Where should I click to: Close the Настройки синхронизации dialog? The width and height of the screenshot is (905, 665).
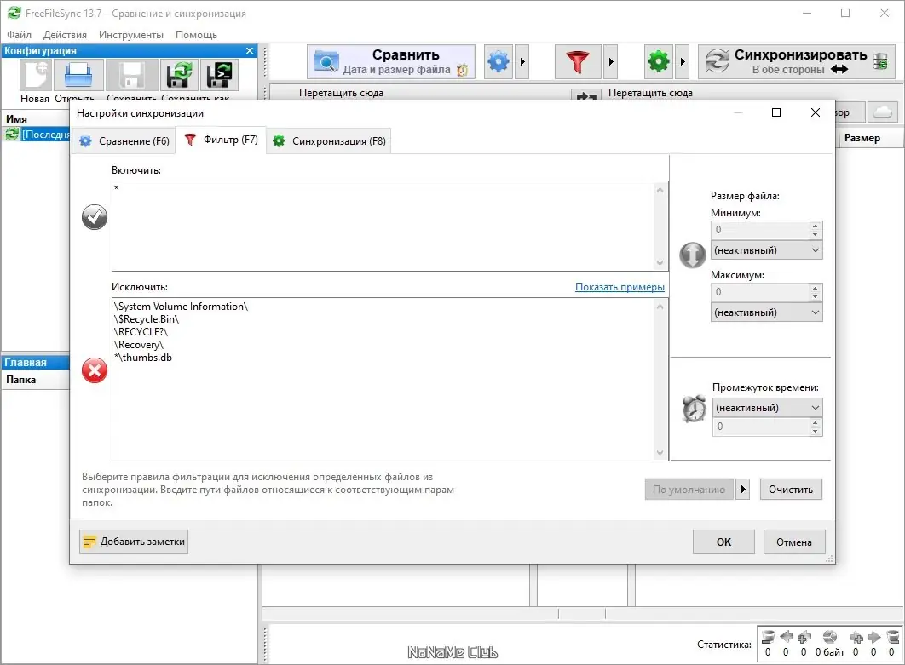(816, 112)
